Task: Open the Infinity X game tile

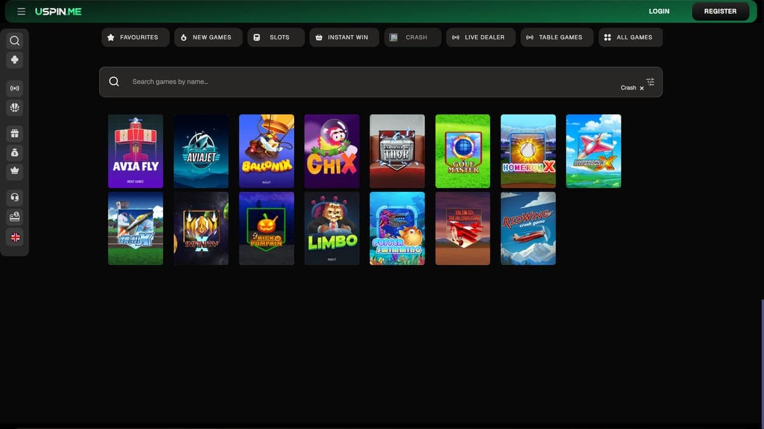Action: [201, 228]
